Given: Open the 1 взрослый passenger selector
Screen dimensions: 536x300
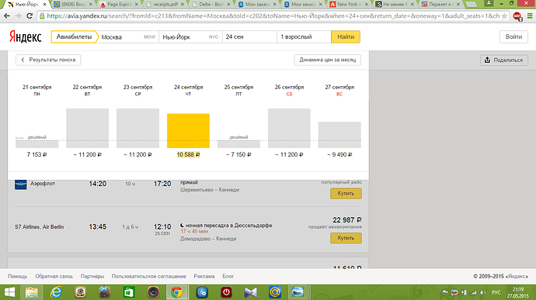Looking at the screenshot, I should click(304, 37).
